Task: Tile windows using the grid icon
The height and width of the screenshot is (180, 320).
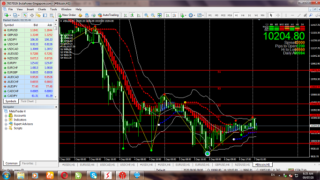Action: coord(160,15)
